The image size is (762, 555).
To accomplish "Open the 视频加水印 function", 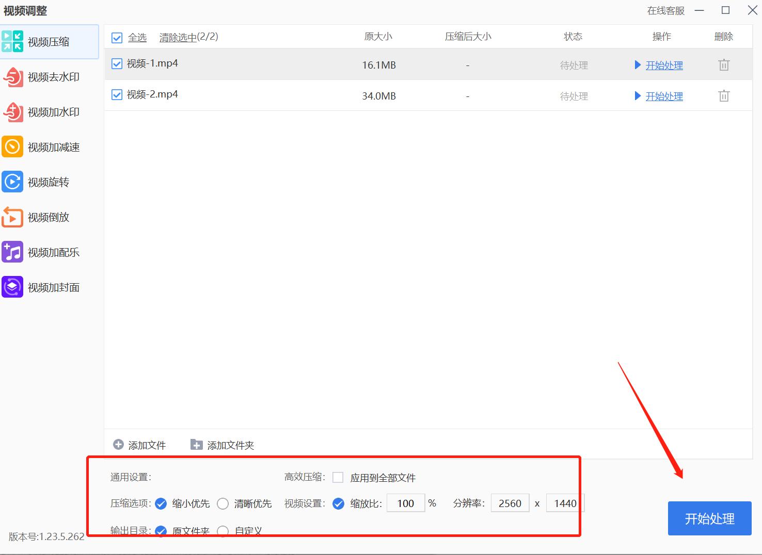I will click(49, 112).
